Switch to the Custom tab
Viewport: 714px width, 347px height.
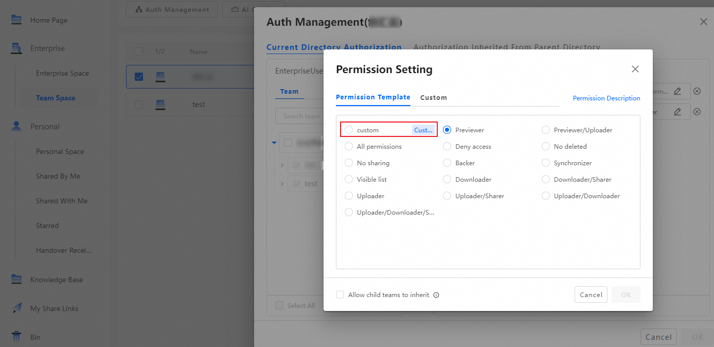[433, 97]
